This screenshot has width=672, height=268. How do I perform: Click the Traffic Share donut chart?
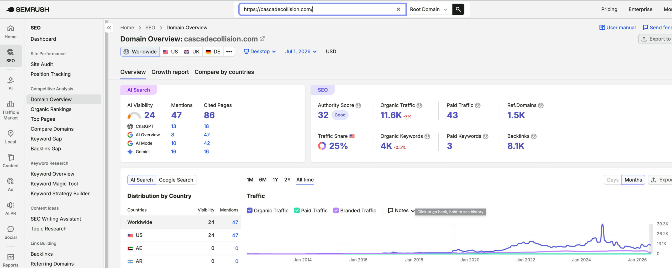tap(322, 146)
